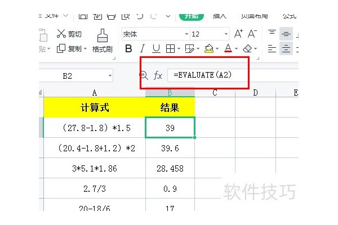Click the Paste clipboard icon
This screenshot has height=225, width=338.
(x=43, y=35)
